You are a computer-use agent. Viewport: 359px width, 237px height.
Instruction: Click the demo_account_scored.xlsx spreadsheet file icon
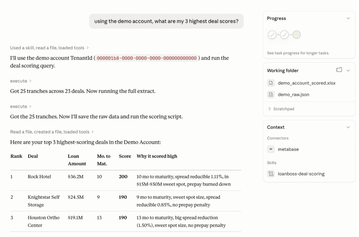click(271, 83)
